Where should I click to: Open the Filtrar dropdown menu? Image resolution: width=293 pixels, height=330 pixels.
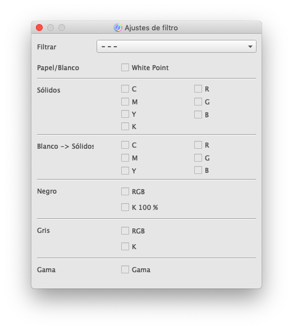pos(176,46)
